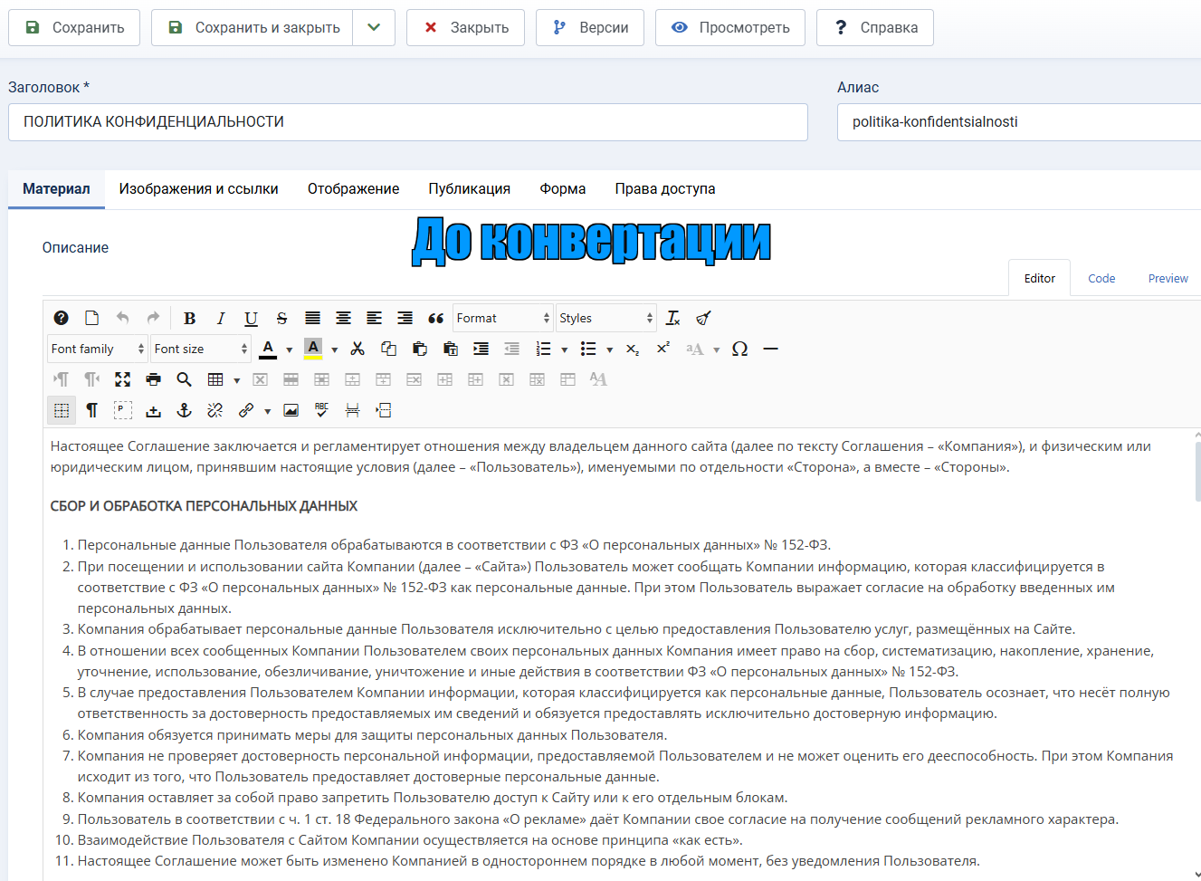Switch editor to Preview tab

coord(1168,278)
